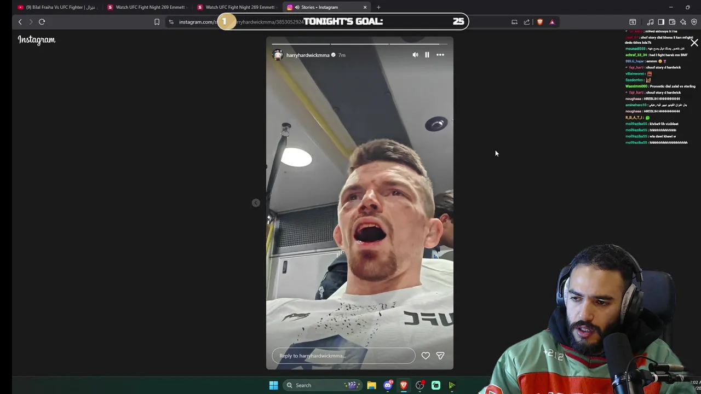Viewport: 701px width, 394px height.
Task: Switch to first Watch UFC Fight Night 269 tab
Action: [147, 7]
